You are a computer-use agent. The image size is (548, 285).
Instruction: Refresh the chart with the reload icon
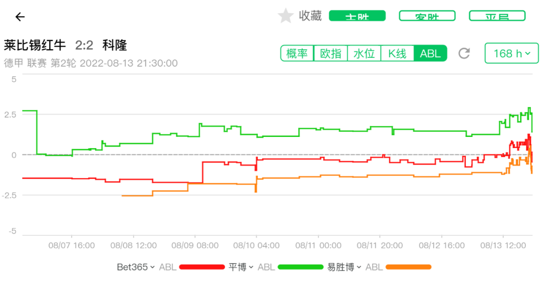464,53
